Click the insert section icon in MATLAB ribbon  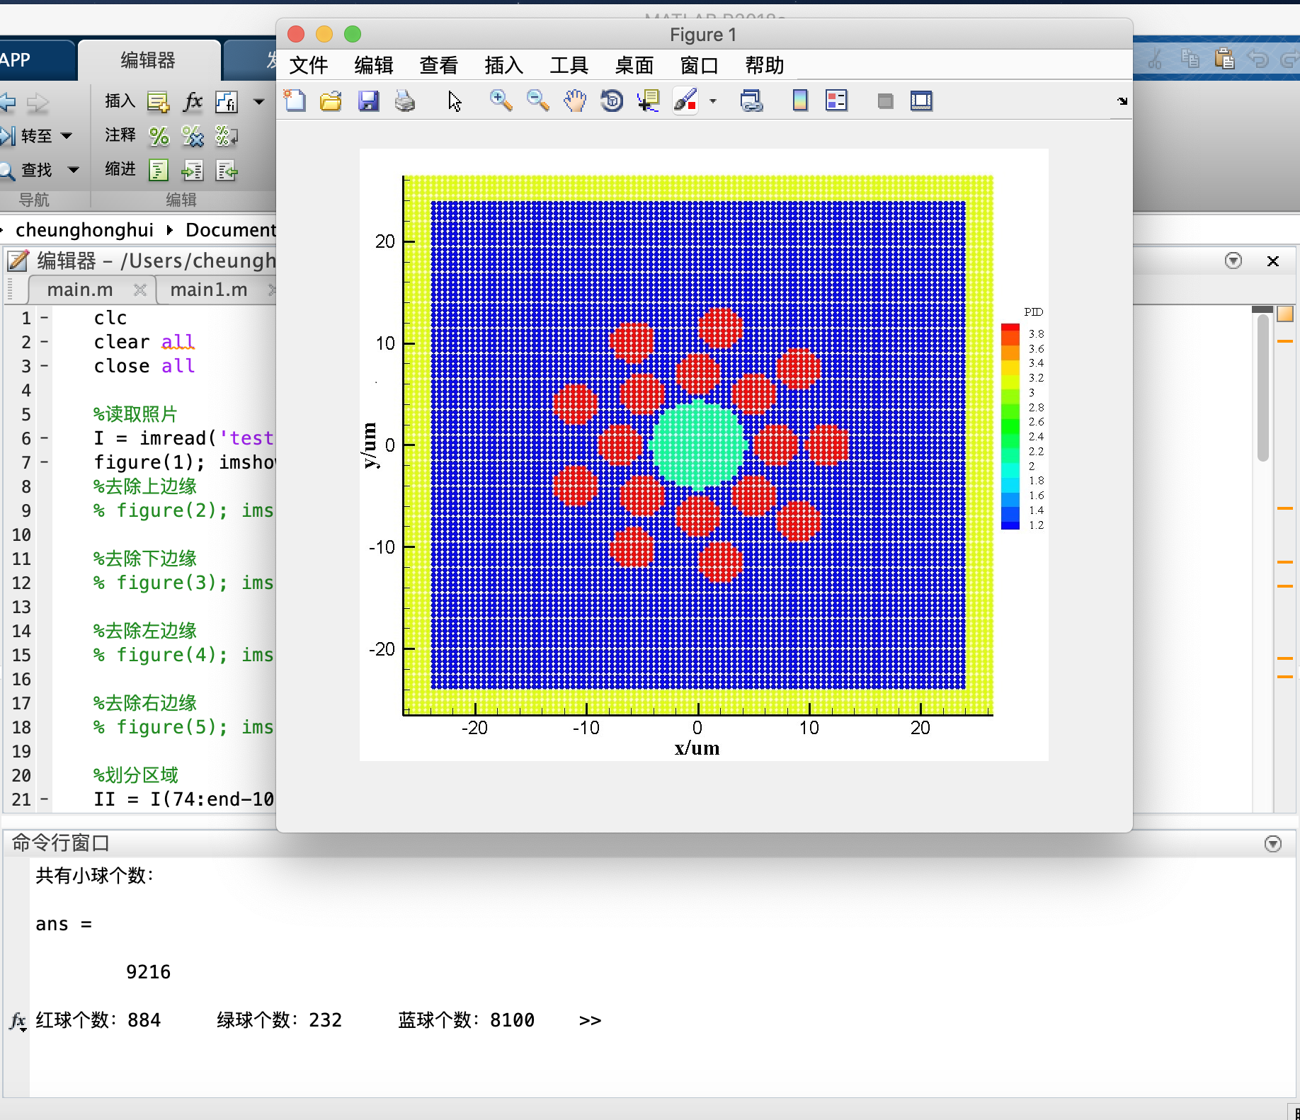tap(158, 102)
